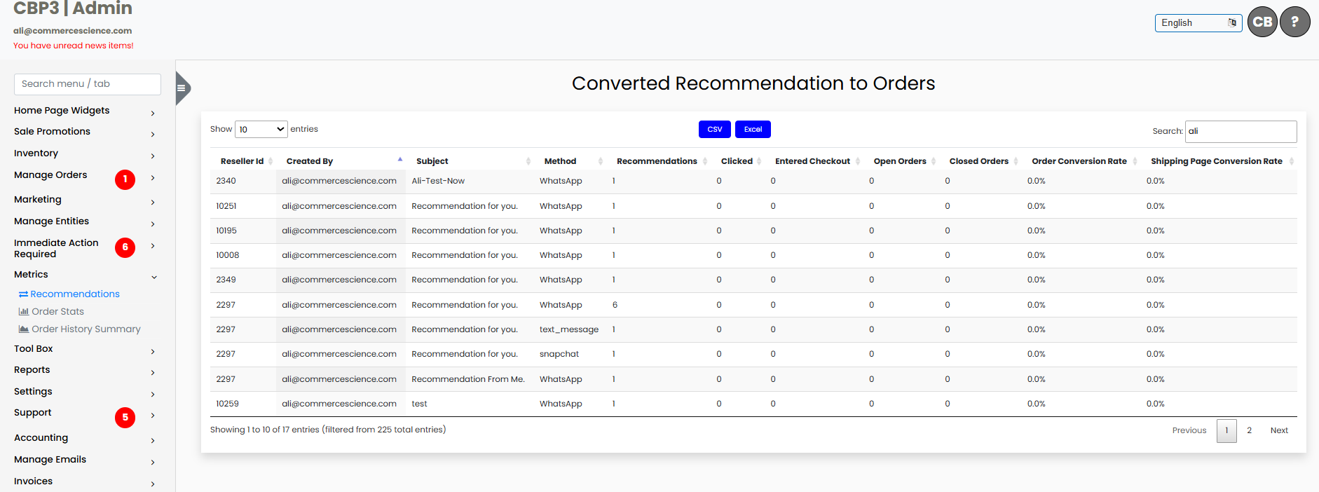Export the table using the CSV button

point(714,130)
